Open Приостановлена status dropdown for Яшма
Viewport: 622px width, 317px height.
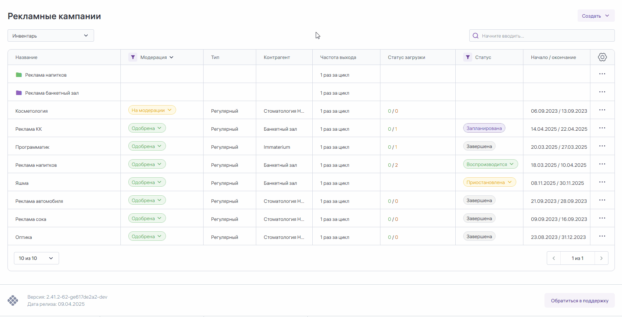coord(489,182)
